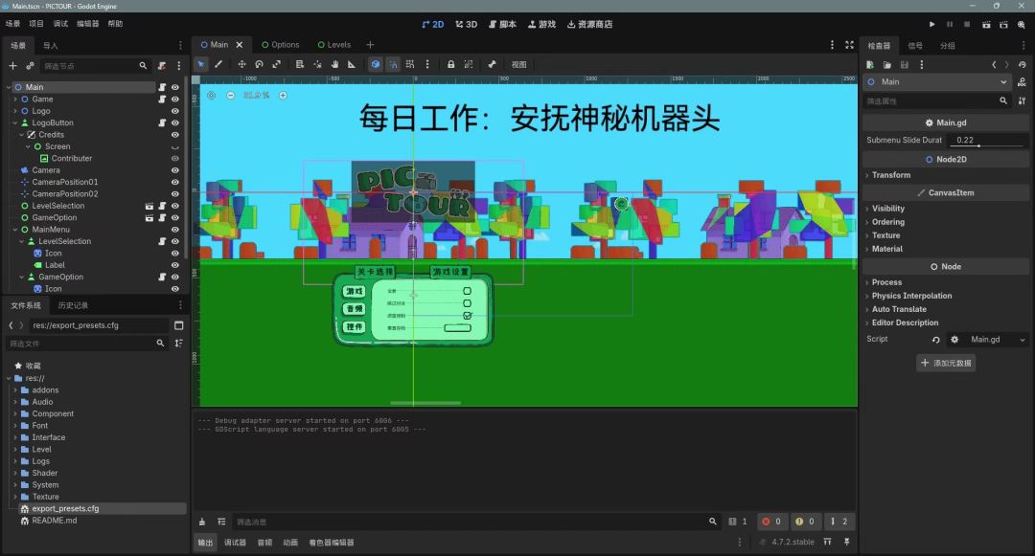The image size is (1035, 556).
Task: Click the add child node plus icon
Action: tap(12, 66)
